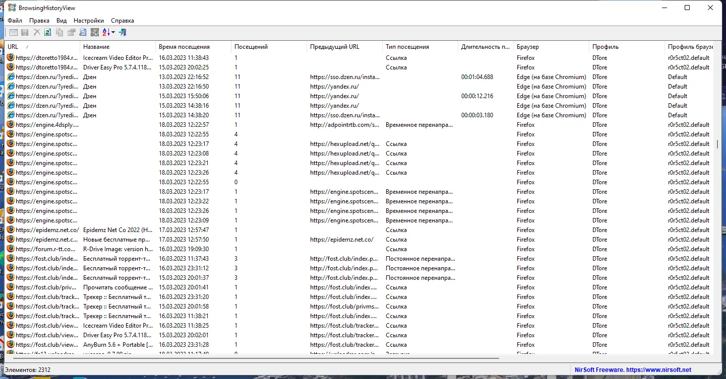Image resolution: width=726 pixels, height=379 pixels.
Task: Click the 17.03.2023 12:57:47 visit time cell
Action: coord(184,230)
